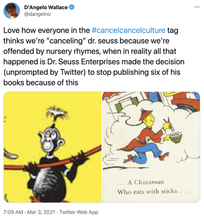Click the D'Angelo Wallace display name
204x219 pixels.
pos(46,8)
